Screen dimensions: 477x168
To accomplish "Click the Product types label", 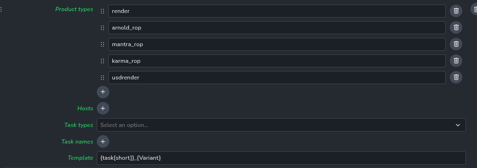I will pyautogui.click(x=74, y=9).
